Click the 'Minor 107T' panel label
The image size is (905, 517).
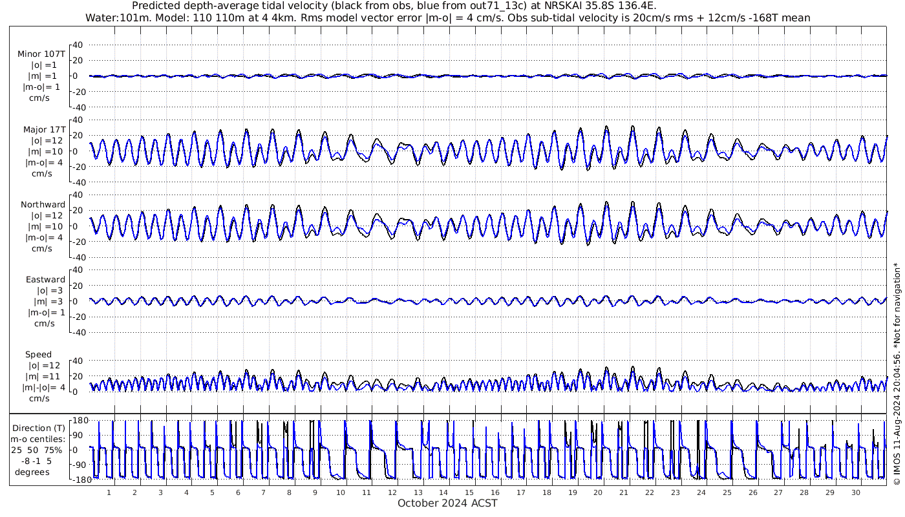pyautogui.click(x=41, y=54)
